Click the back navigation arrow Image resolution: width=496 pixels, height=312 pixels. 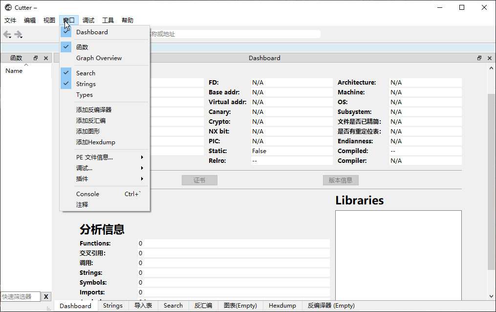(x=6, y=34)
